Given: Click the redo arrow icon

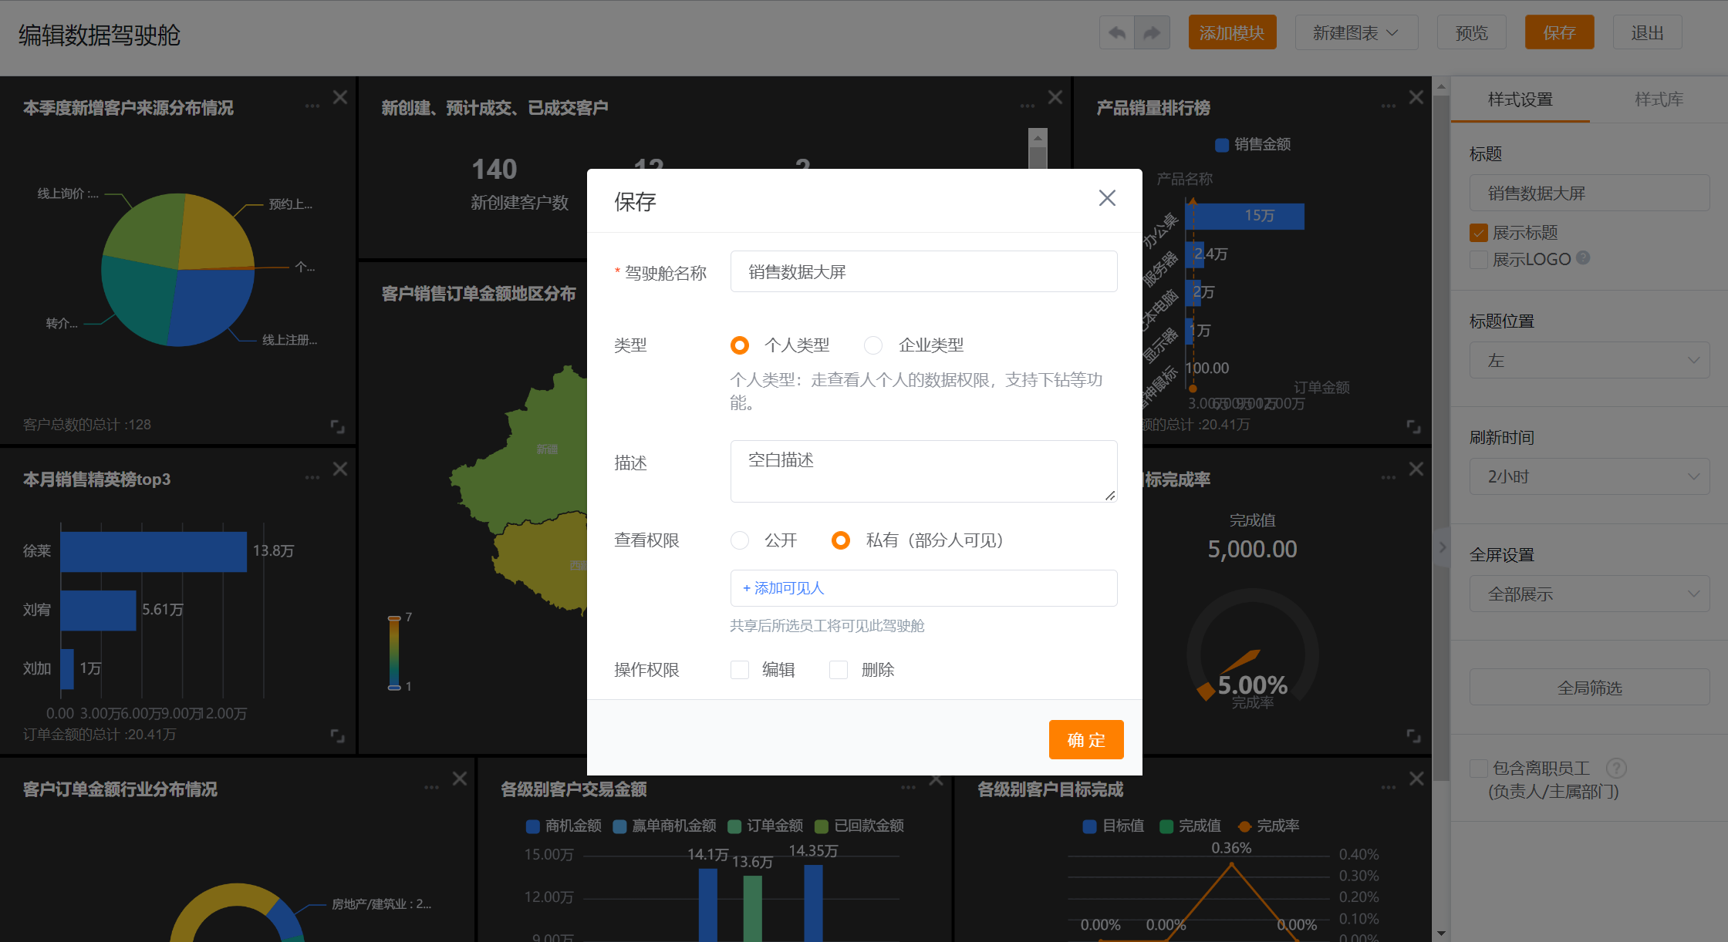Looking at the screenshot, I should click(x=1152, y=33).
